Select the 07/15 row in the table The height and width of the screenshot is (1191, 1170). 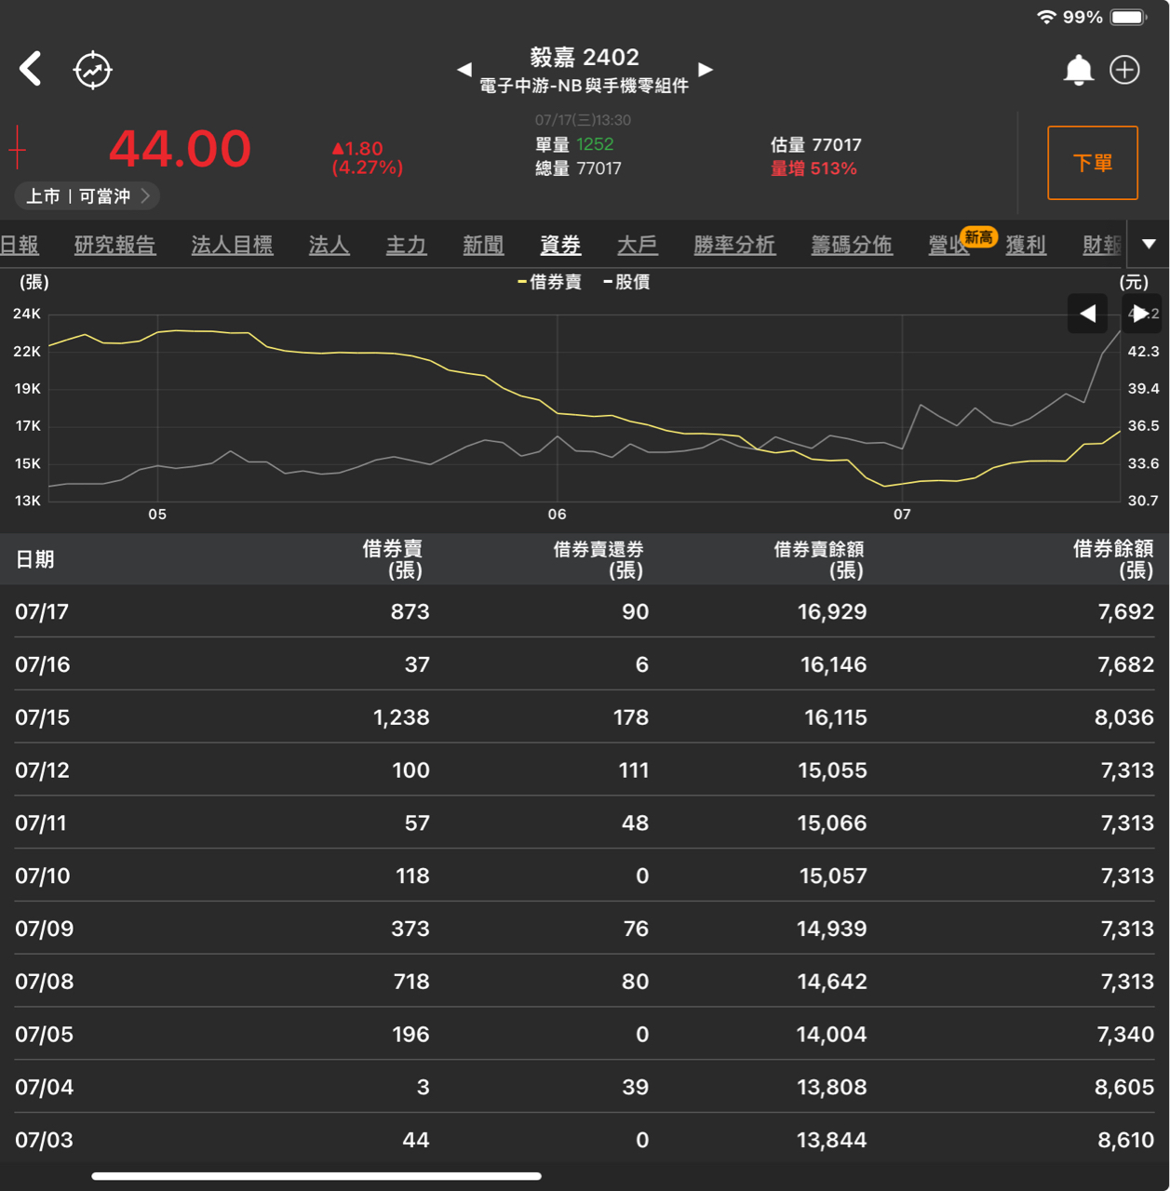tap(585, 717)
